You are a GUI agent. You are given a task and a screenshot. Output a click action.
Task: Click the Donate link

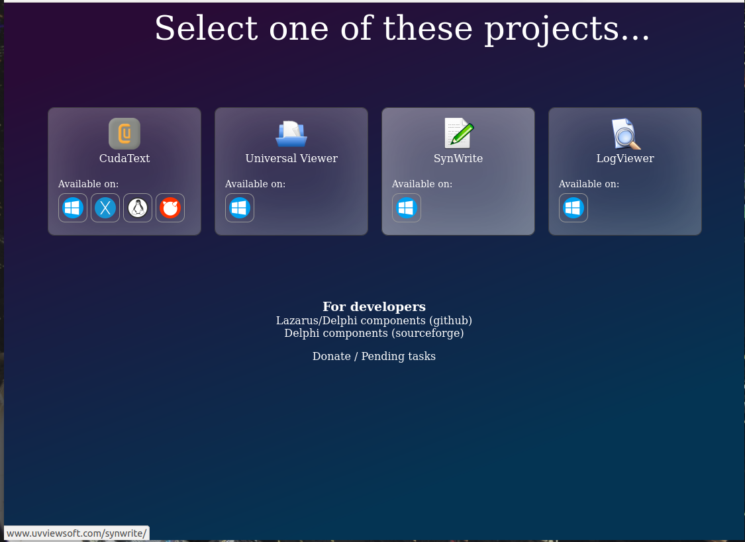pos(331,356)
